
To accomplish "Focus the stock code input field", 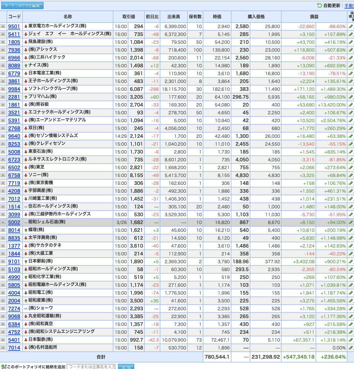I will [x=91, y=367].
